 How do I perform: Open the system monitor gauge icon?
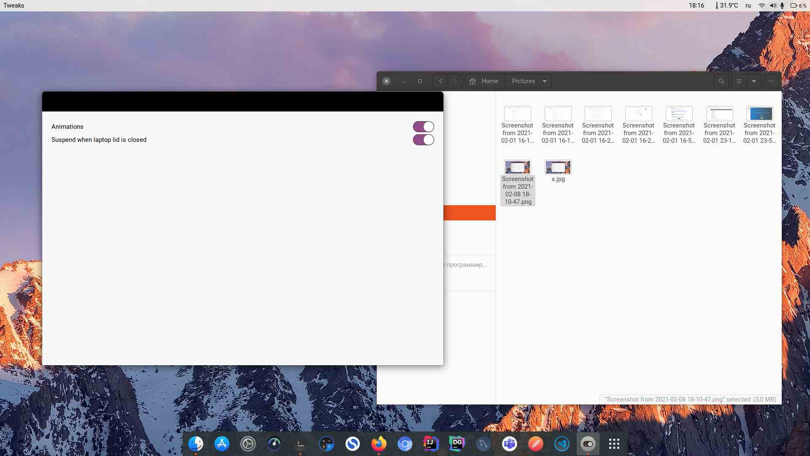click(274, 444)
